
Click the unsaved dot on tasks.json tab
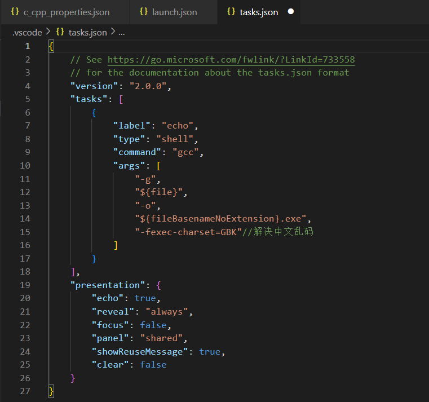(291, 11)
